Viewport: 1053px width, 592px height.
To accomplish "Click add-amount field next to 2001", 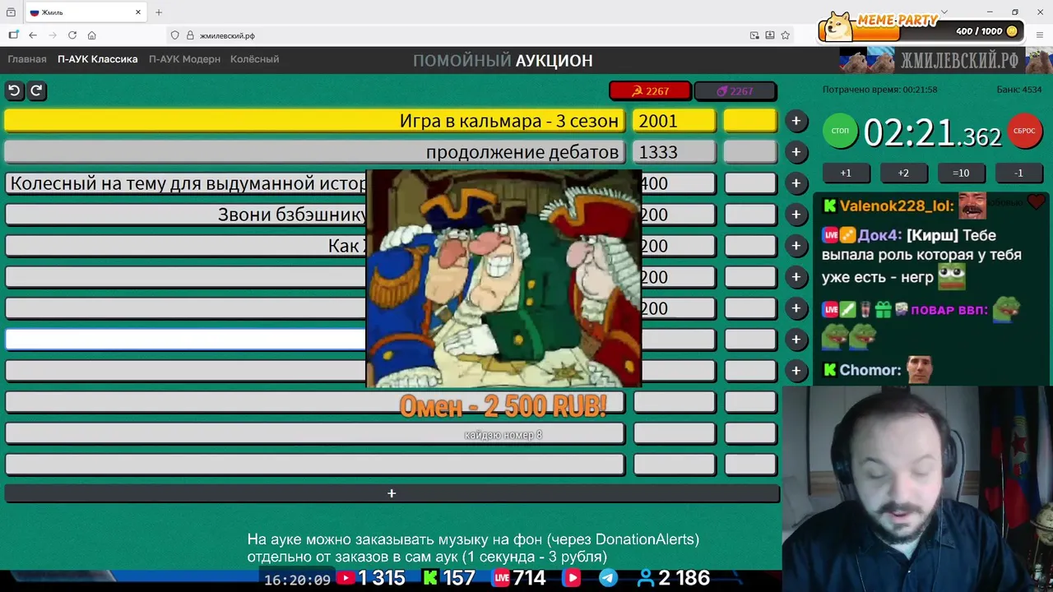I will coord(749,121).
